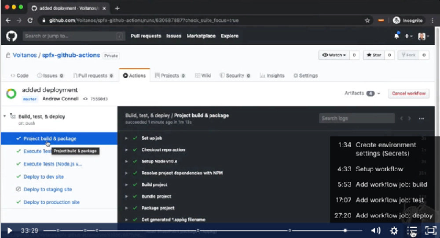Switch to the Security tab
440x238 pixels.
click(x=235, y=76)
